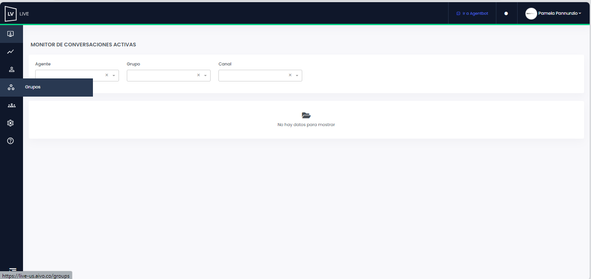
Task: Open the settings gear sidebar icon
Action: 11,123
